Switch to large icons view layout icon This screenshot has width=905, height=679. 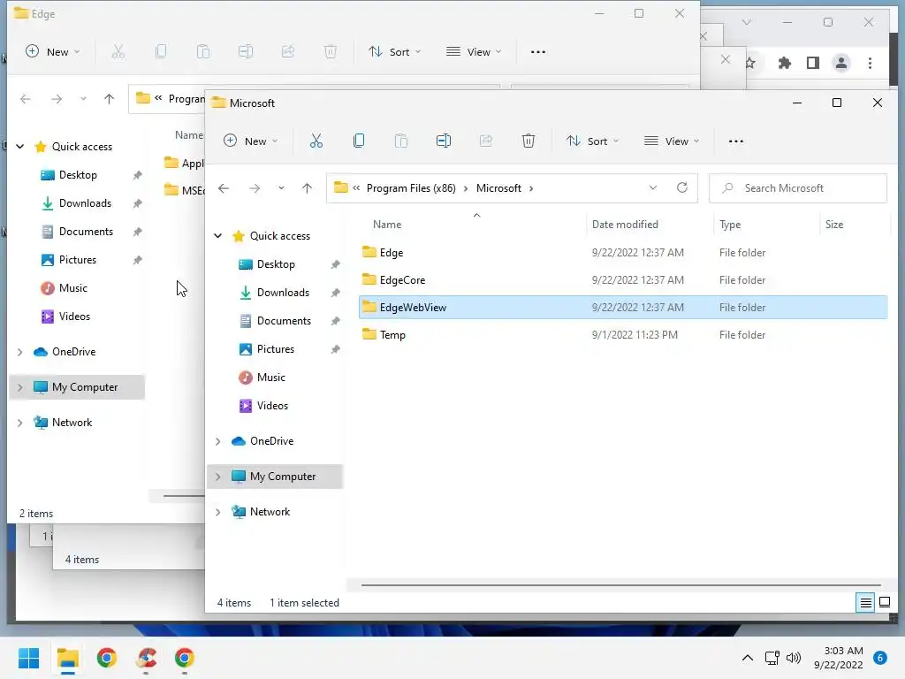[884, 603]
